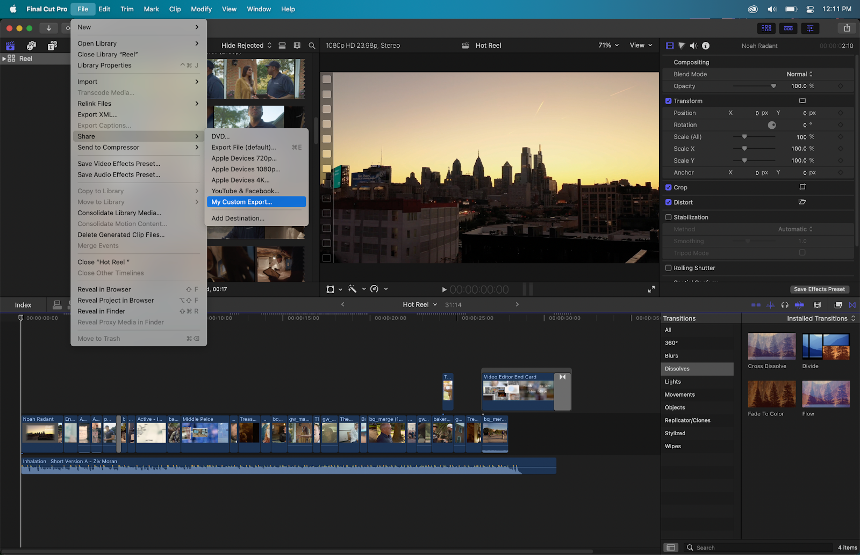Click the list view toggle in browser
The width and height of the screenshot is (860, 555).
coord(282,46)
